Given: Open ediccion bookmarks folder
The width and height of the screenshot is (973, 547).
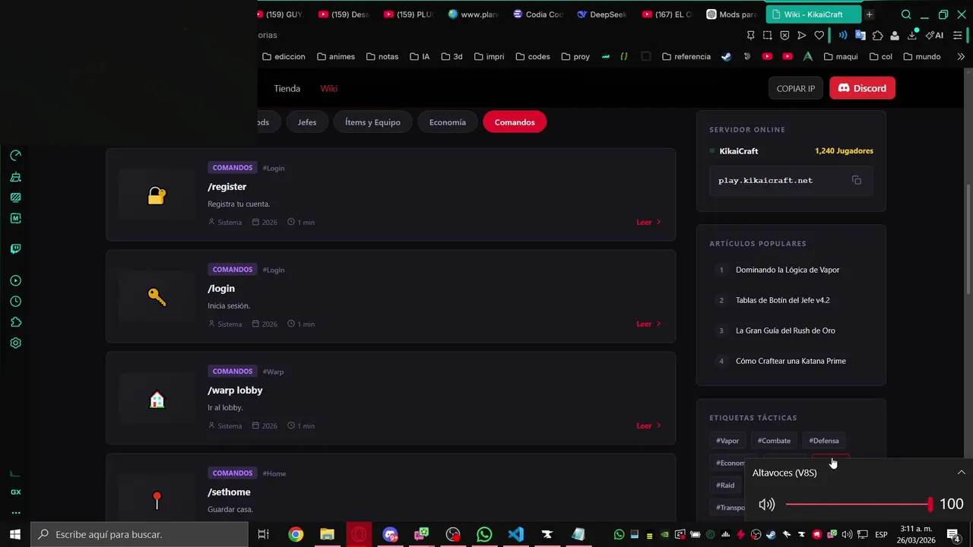Looking at the screenshot, I should point(284,56).
